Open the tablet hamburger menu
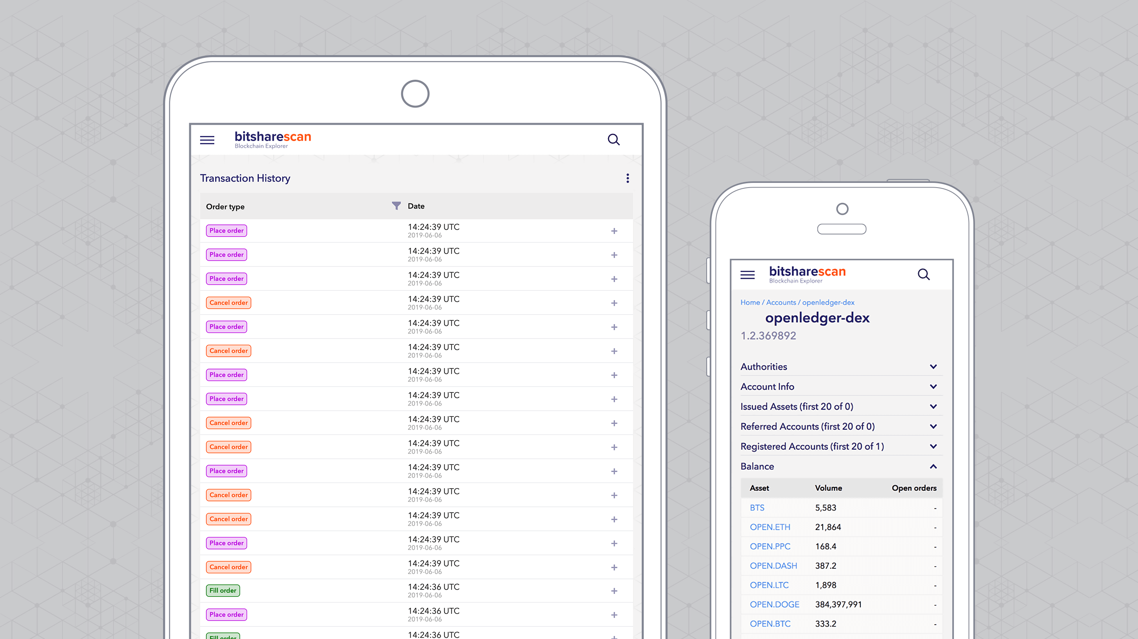The height and width of the screenshot is (639, 1138). [x=207, y=140]
